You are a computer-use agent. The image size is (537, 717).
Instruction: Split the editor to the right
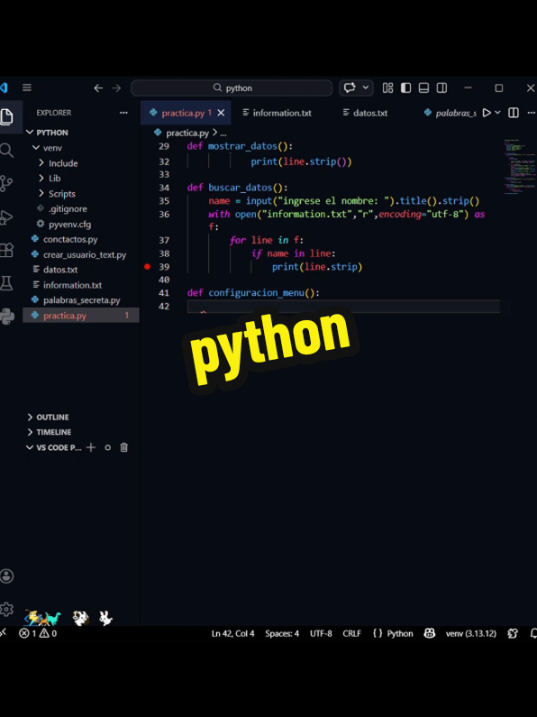[514, 113]
